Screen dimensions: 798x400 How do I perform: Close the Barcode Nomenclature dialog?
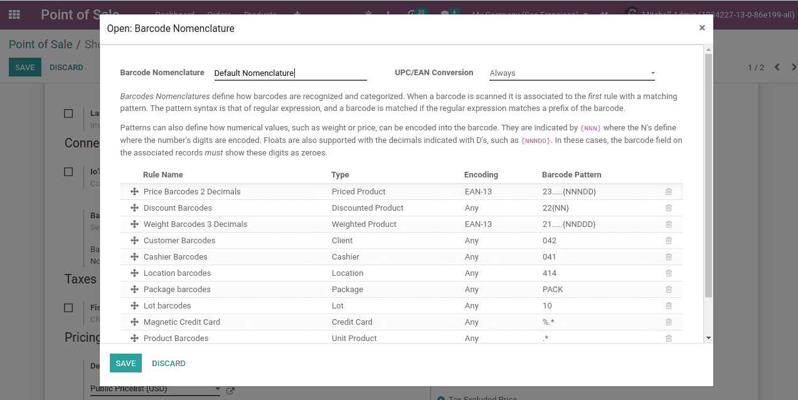(702, 28)
